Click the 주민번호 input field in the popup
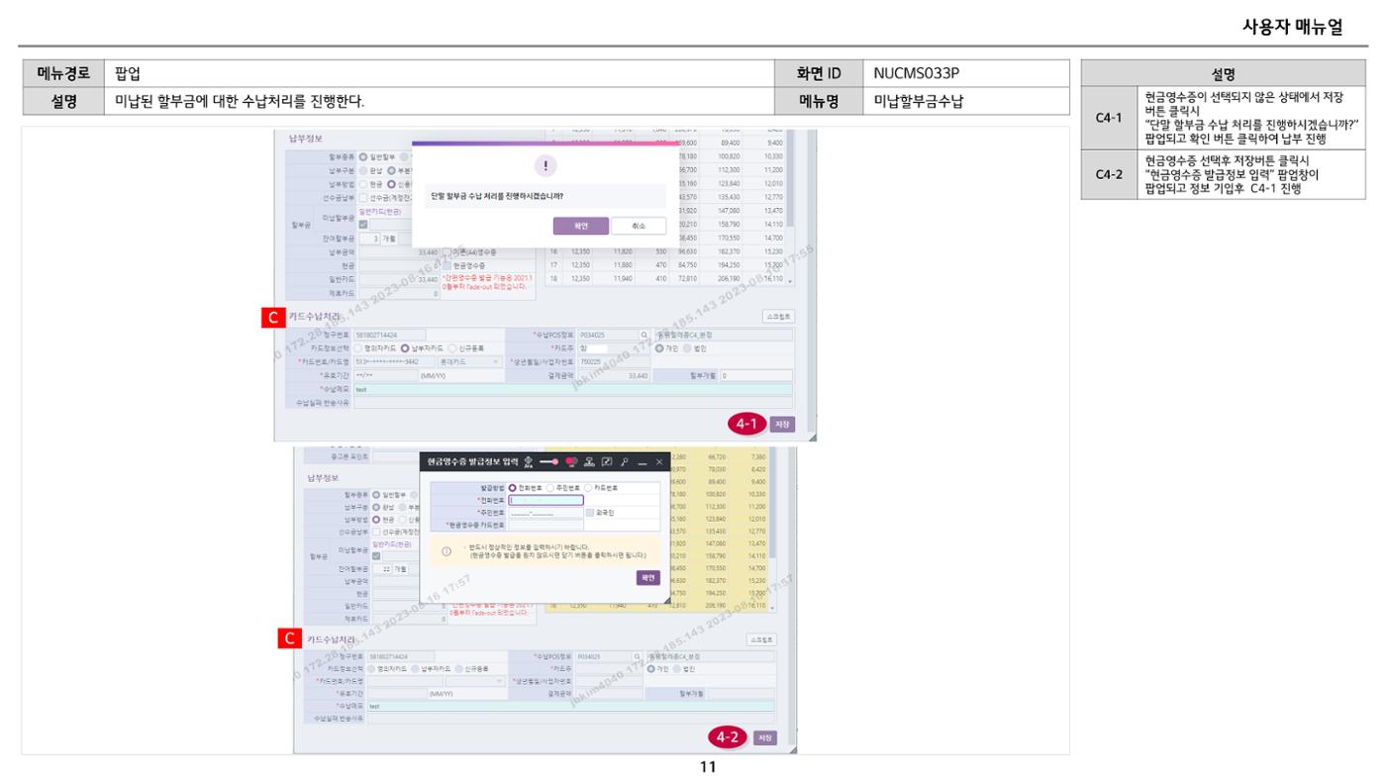This screenshot has width=1386, height=780. coord(545,513)
